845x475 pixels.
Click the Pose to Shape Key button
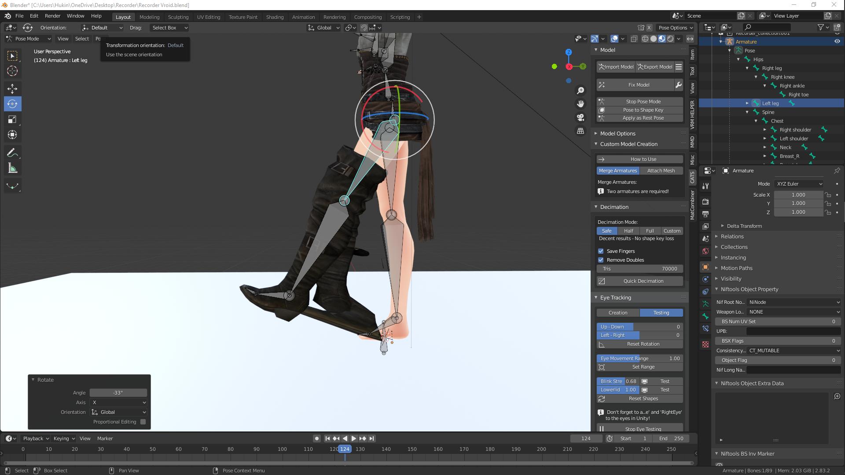[x=640, y=110]
